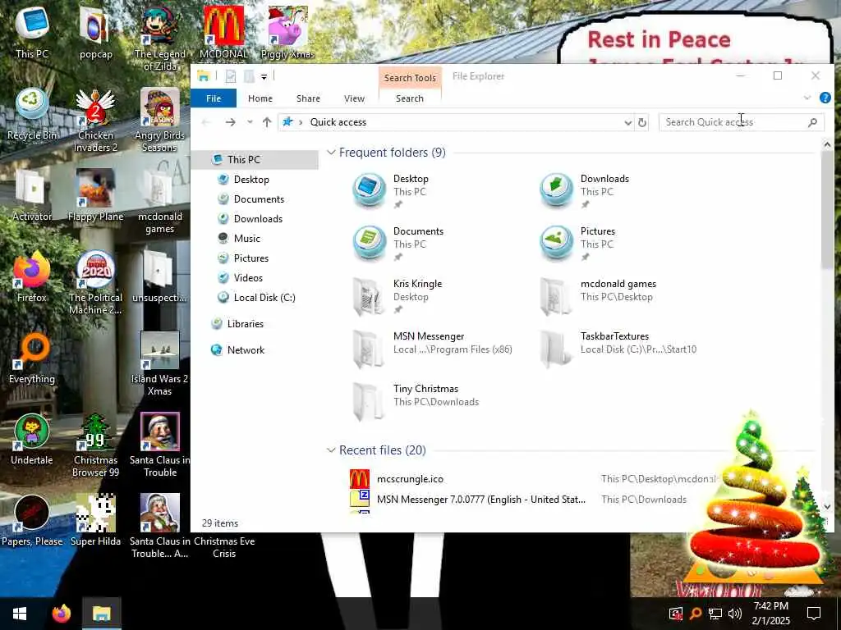Select the Undertale desktop shortcut
Viewport: 841px width, 630px height.
tap(32, 440)
